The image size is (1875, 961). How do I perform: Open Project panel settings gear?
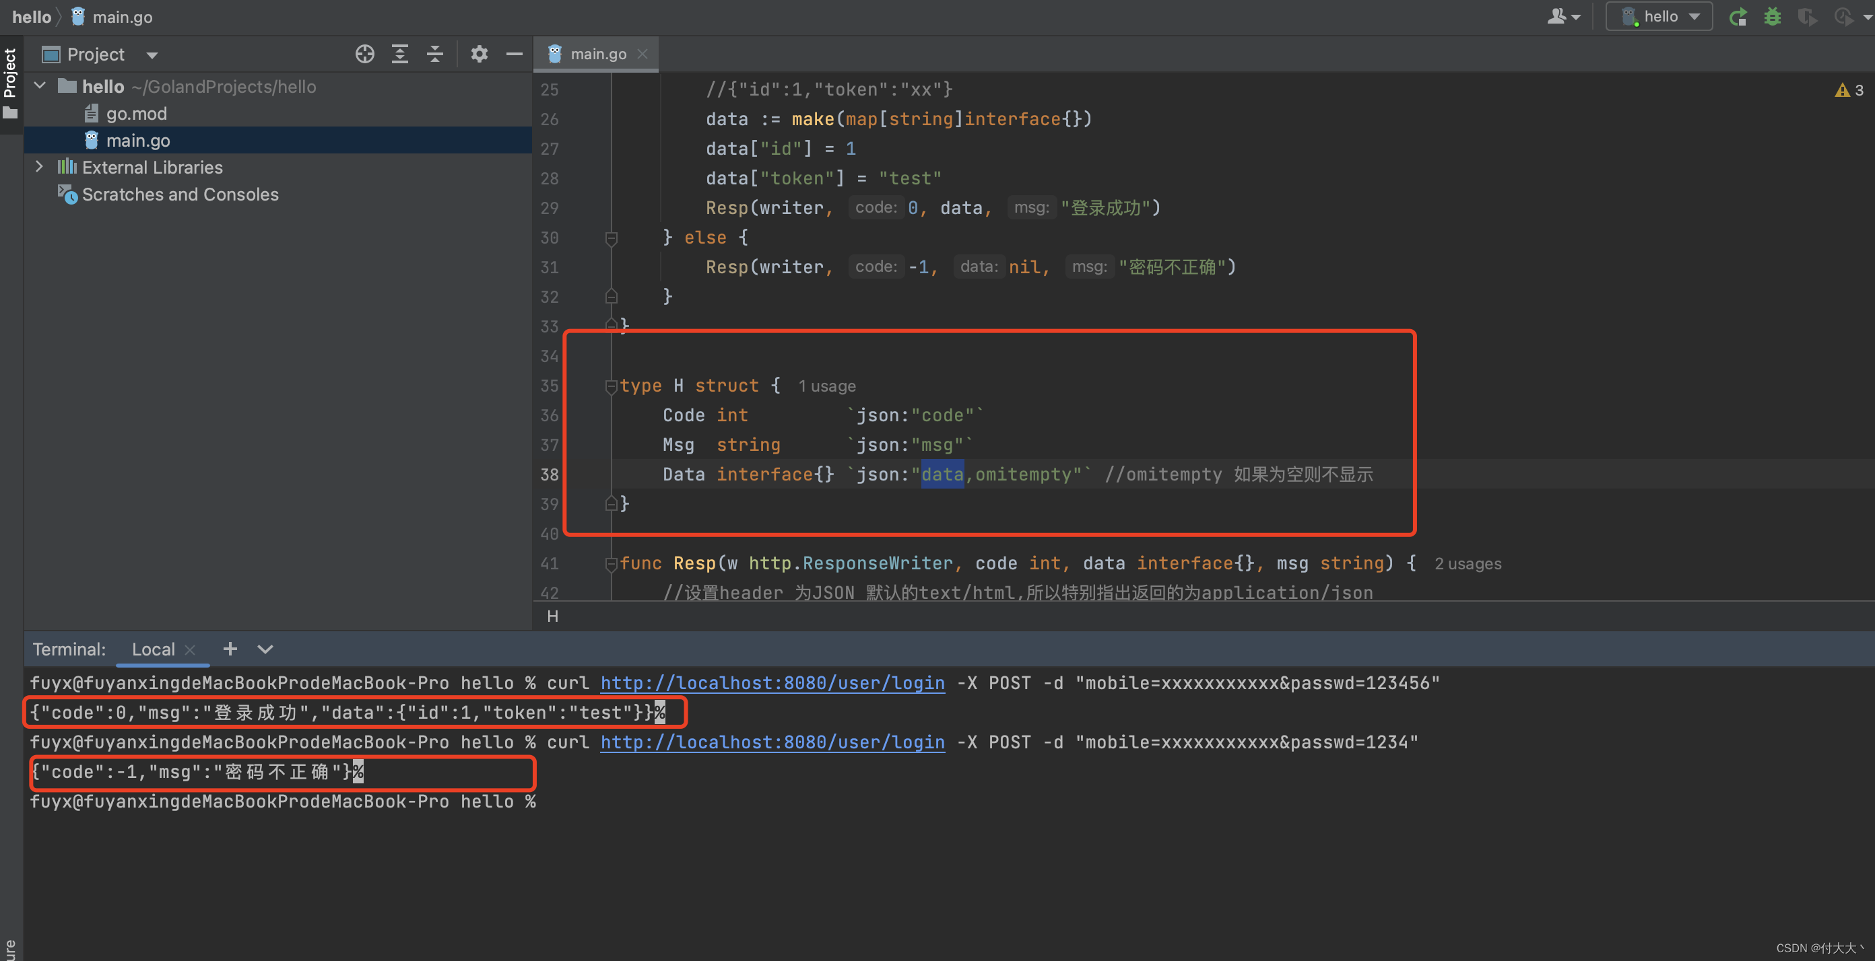coord(479,54)
